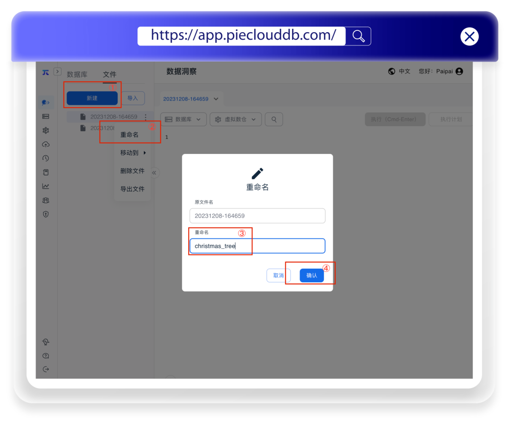Select the second file row icon
Screen dimensions: 512x425
[83, 128]
